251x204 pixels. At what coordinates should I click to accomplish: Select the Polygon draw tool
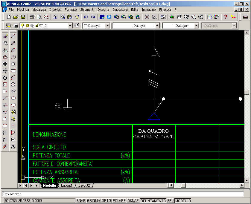pos(13,64)
